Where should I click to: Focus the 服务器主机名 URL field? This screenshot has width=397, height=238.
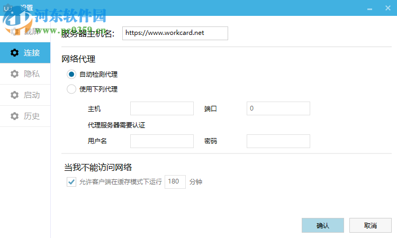(175, 33)
